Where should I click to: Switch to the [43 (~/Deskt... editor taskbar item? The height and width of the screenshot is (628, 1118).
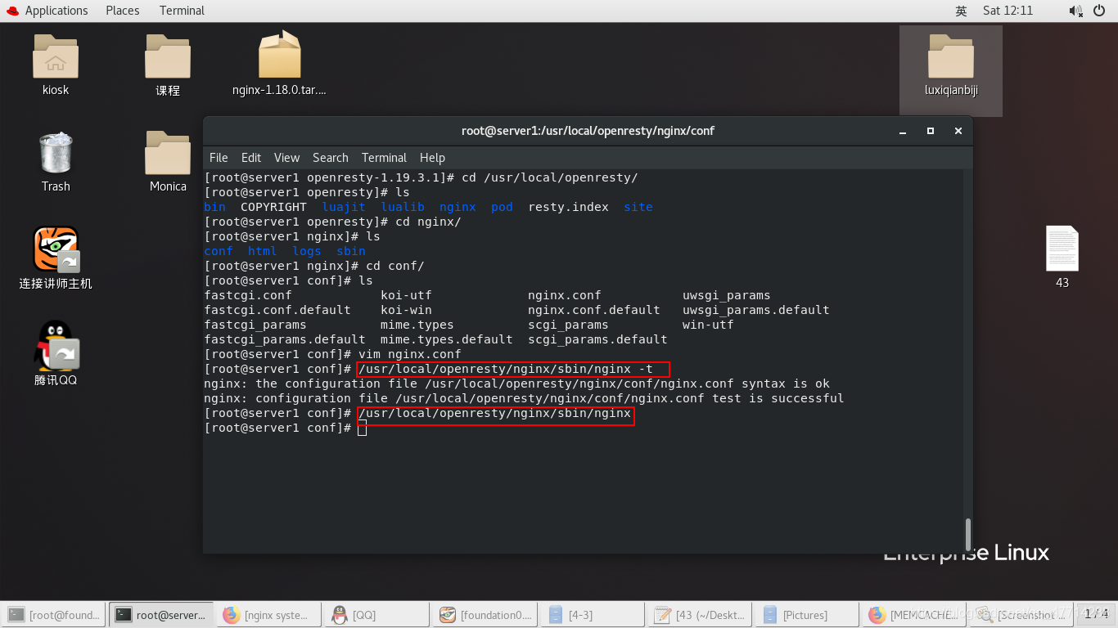(x=701, y=614)
